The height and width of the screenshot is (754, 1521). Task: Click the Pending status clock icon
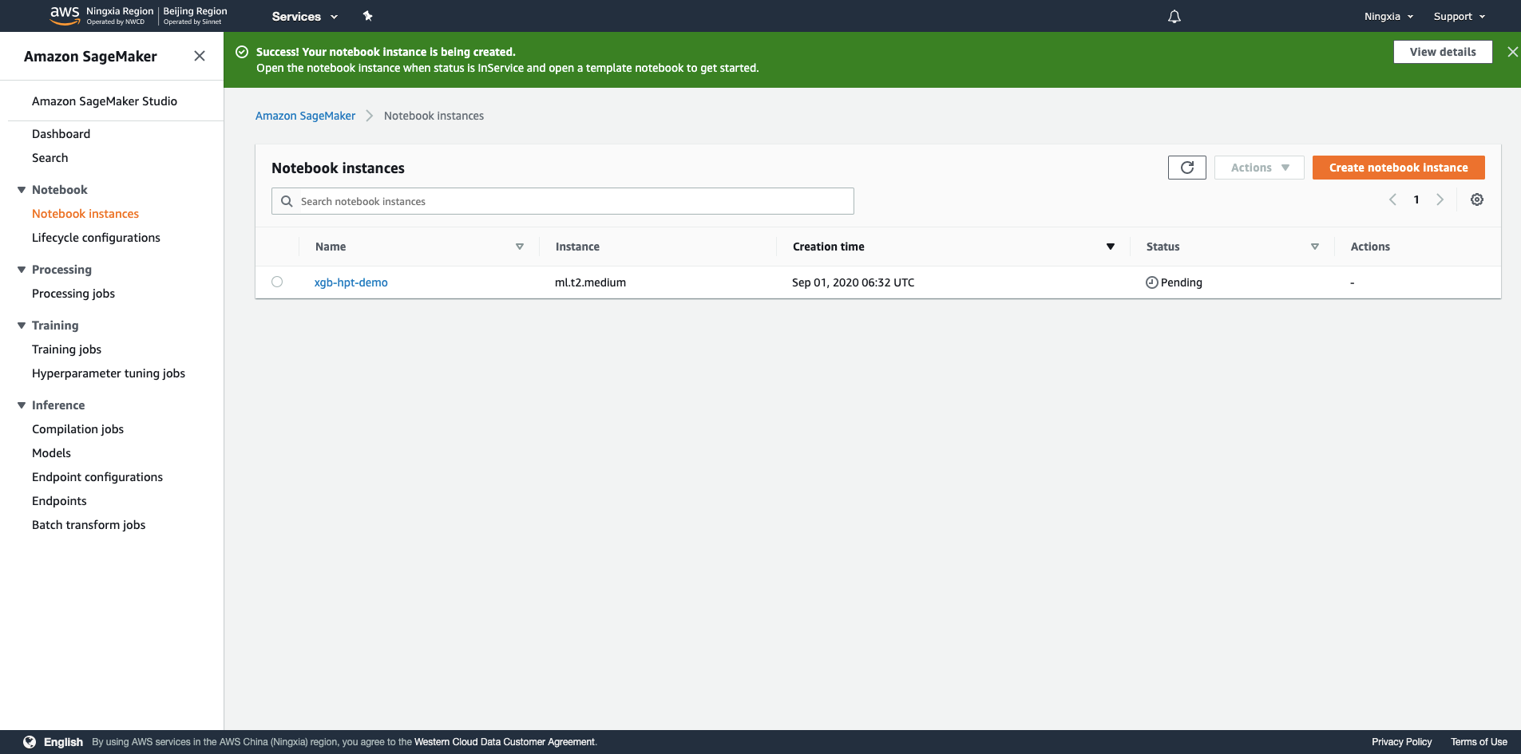(1152, 282)
